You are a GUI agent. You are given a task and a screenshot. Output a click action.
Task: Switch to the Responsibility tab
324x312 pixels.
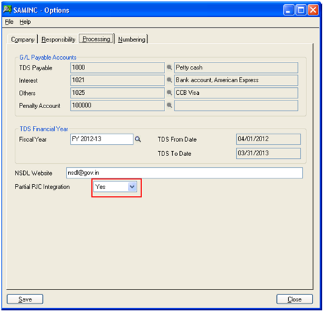pyautogui.click(x=58, y=39)
